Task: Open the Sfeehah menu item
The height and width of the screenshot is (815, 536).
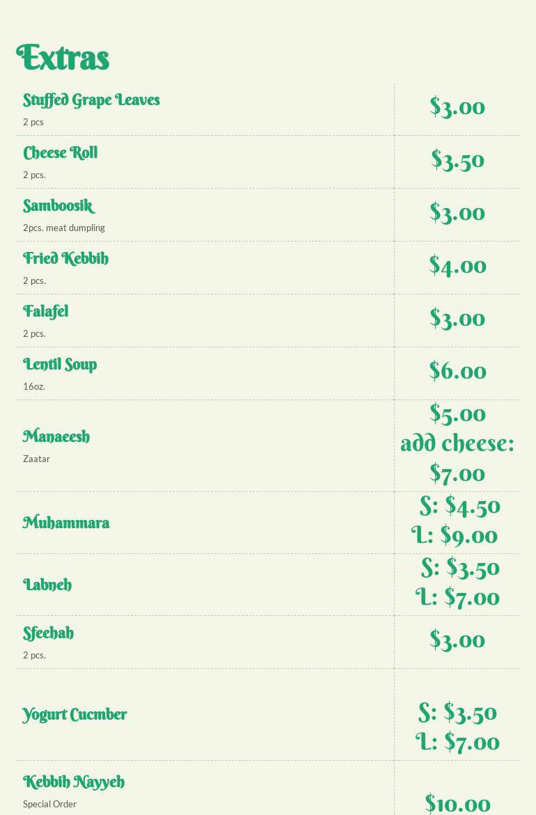Action: coord(48,633)
